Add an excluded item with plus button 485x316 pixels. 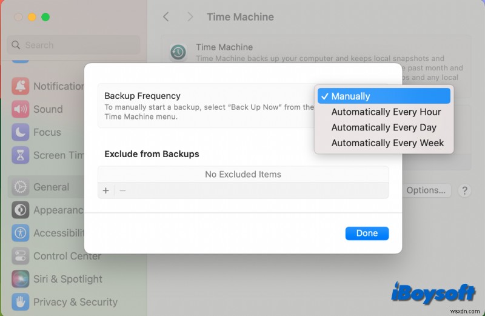click(x=105, y=190)
